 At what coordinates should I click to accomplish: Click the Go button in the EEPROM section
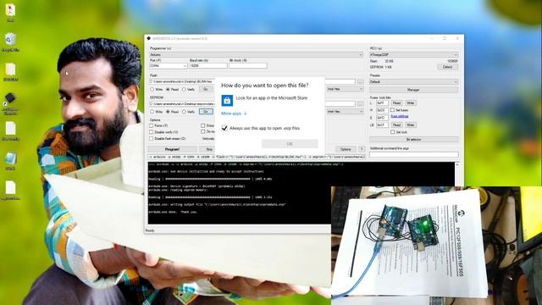point(206,111)
